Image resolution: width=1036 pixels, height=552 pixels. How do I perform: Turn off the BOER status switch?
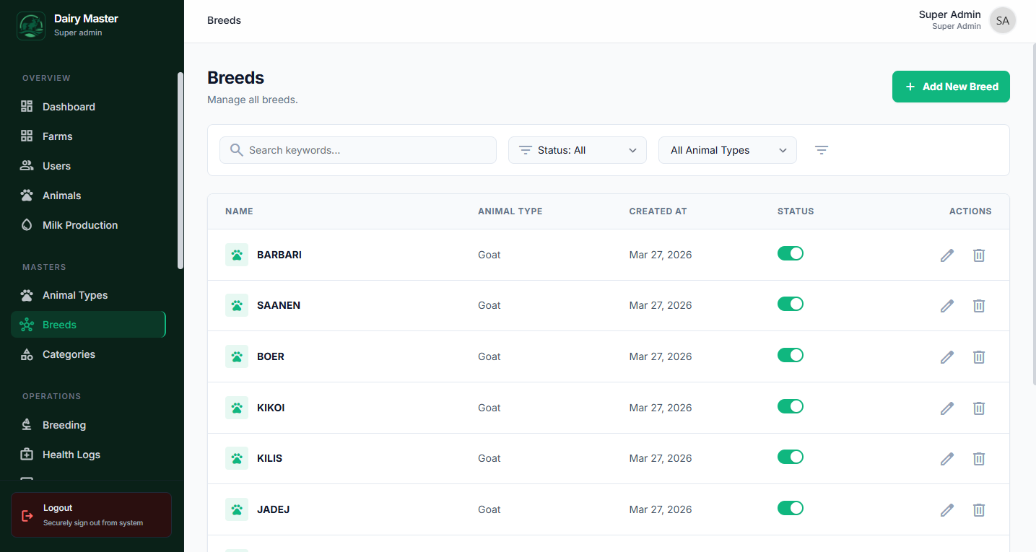point(791,355)
